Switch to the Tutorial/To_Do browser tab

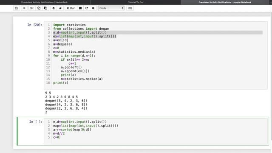tap(136, 2)
